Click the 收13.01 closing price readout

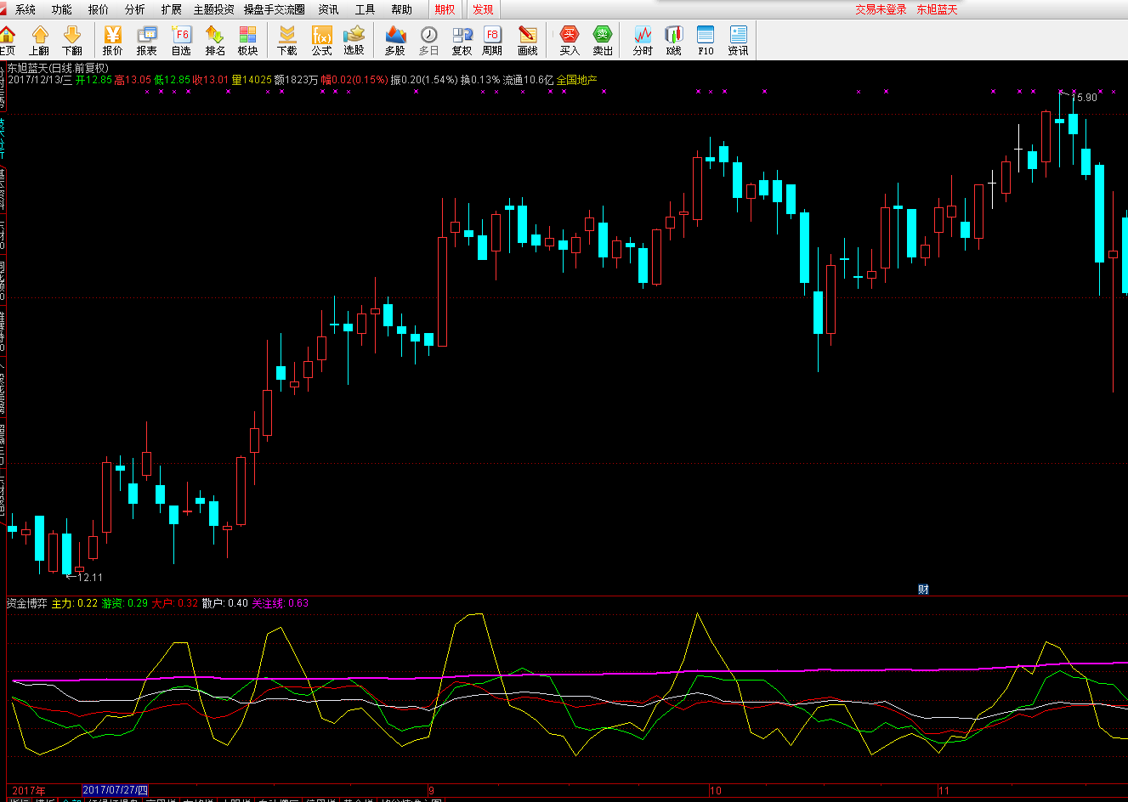[x=211, y=80]
